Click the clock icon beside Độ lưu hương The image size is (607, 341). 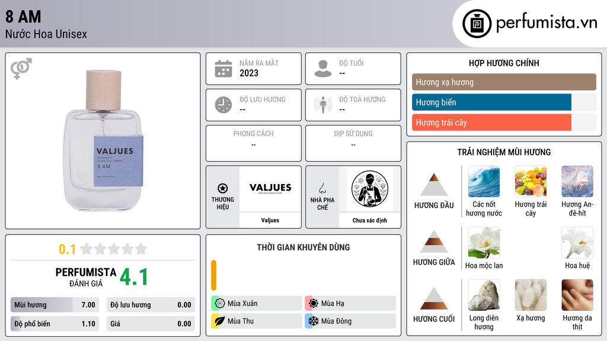click(x=223, y=105)
